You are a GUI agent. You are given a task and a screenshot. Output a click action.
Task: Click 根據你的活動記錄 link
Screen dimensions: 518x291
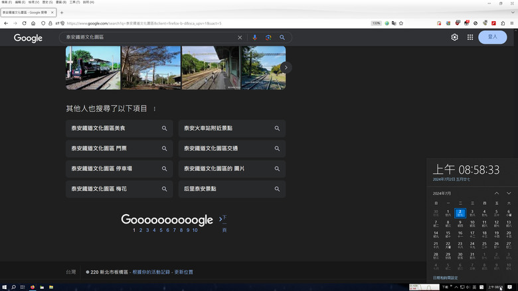[x=151, y=272]
